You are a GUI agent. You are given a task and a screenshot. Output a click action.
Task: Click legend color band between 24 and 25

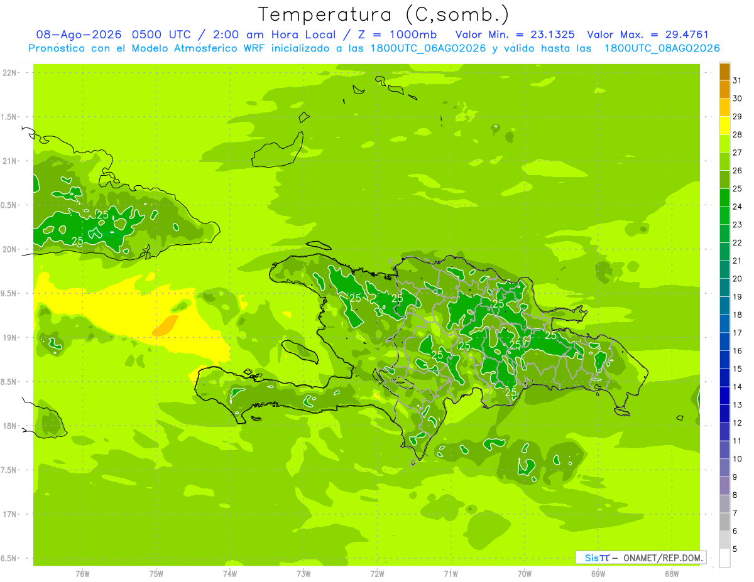724,198
